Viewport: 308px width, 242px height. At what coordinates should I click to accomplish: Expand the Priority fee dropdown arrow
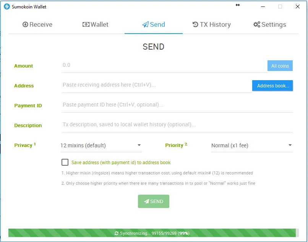[x=290, y=145]
